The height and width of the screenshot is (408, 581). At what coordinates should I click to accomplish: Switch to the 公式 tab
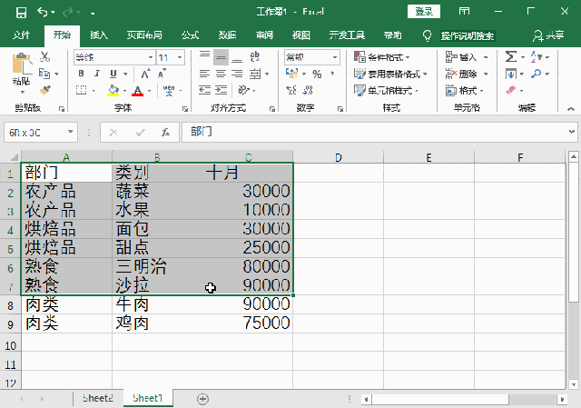tap(190, 35)
